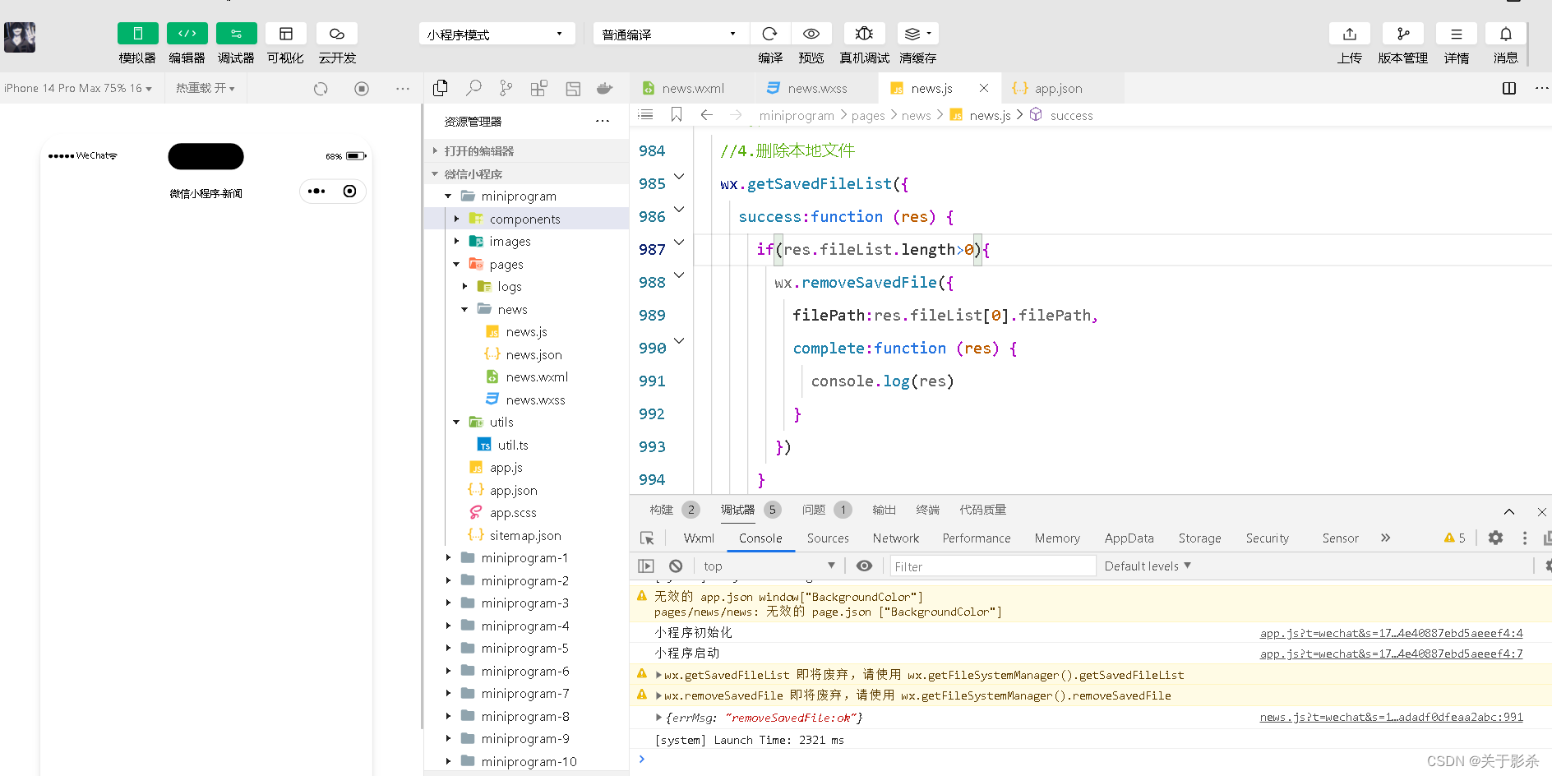The height and width of the screenshot is (776, 1552).
Task: Click the Compile (编译) refresh icon
Action: (x=770, y=34)
